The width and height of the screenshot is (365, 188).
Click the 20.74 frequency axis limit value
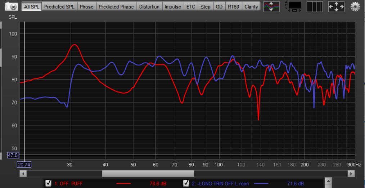(24, 165)
